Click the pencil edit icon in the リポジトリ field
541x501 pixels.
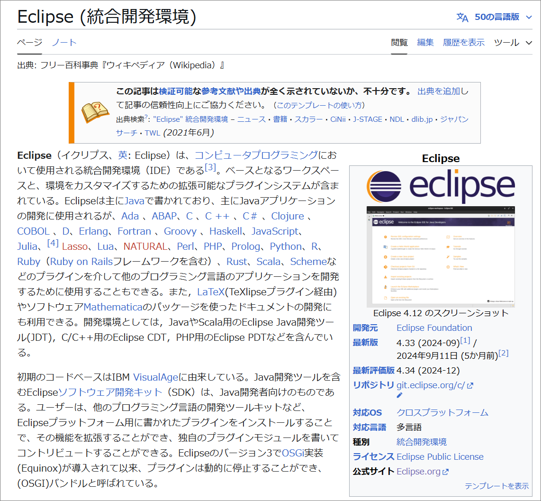(399, 395)
